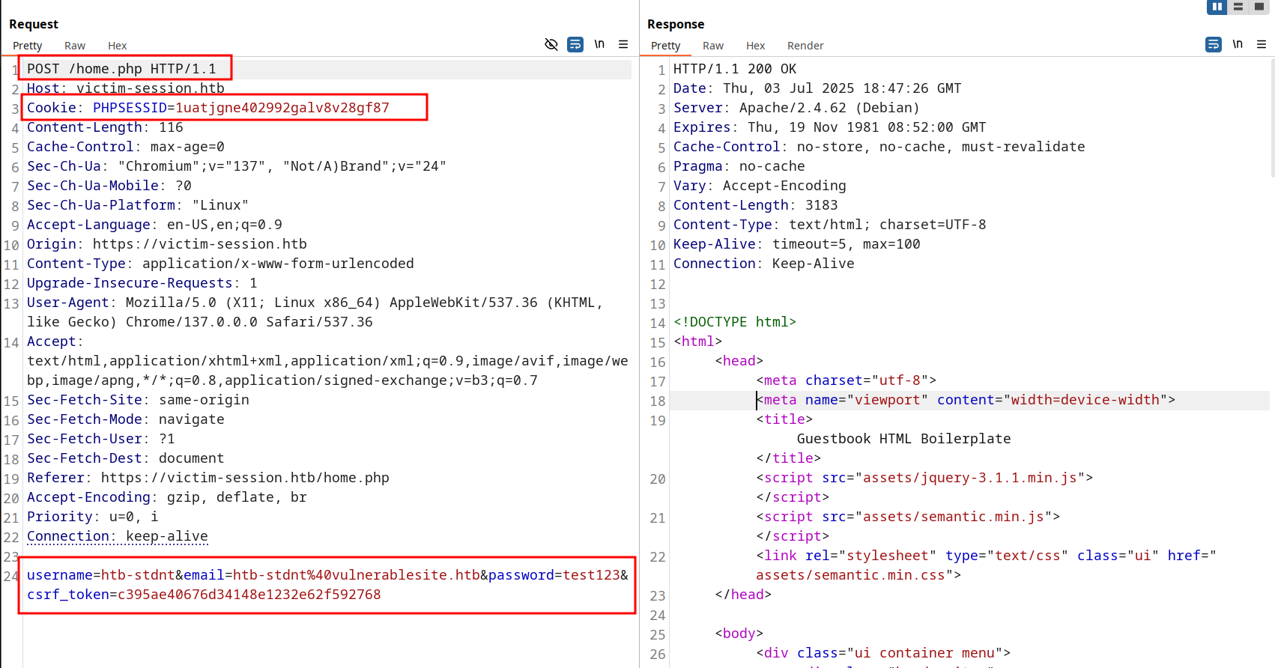The image size is (1275, 668).
Task: Click 'Sec-Ch-Ua-Platform: "Linux"' header
Action: pyautogui.click(x=138, y=205)
